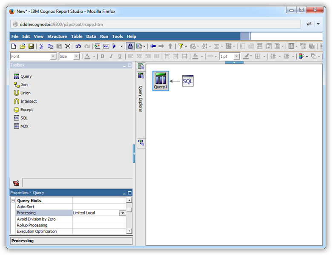
Task: Select the Union item in Toolbox
Action: coord(25,93)
